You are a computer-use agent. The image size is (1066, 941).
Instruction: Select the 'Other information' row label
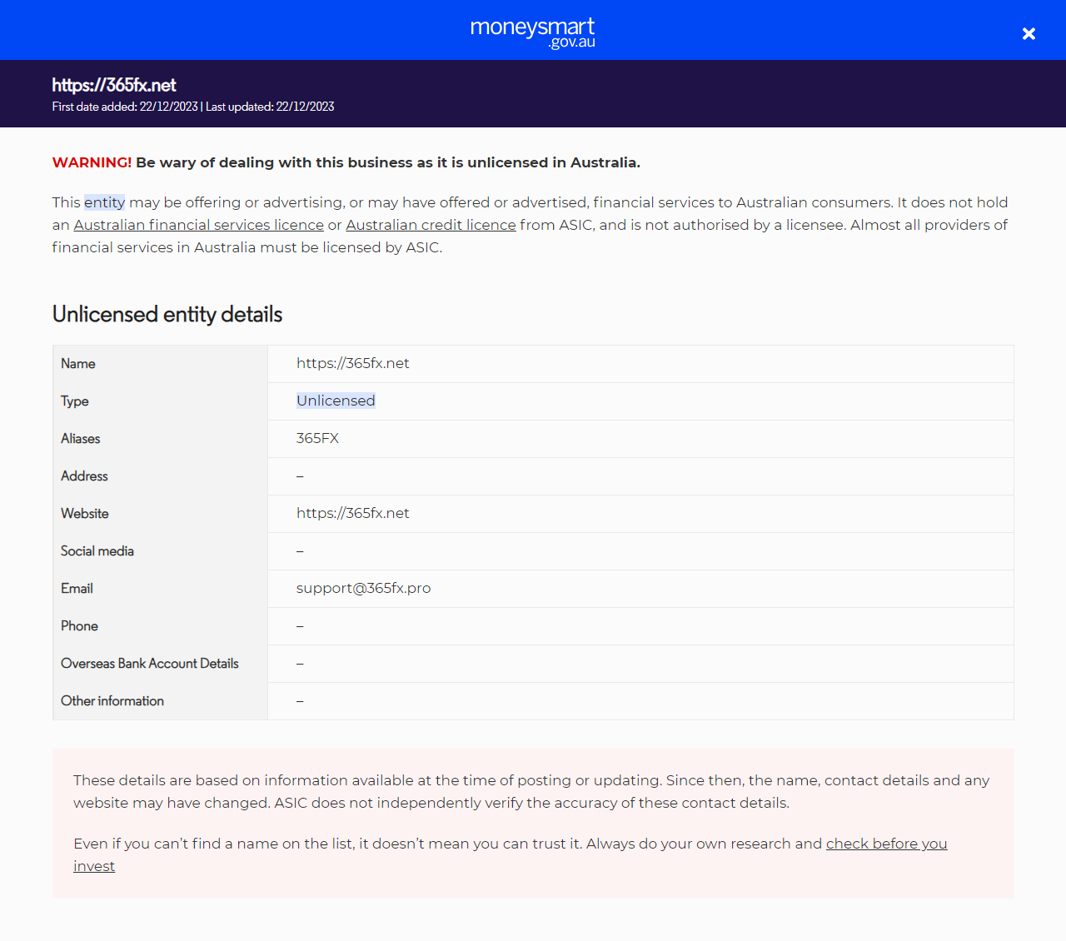[112, 701]
